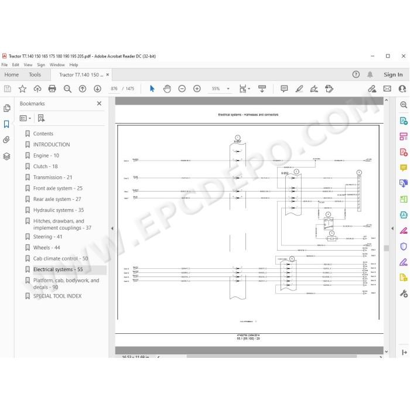This screenshot has height=410, width=410.
Task: Select the arrow Selection tool
Action: 152,89
